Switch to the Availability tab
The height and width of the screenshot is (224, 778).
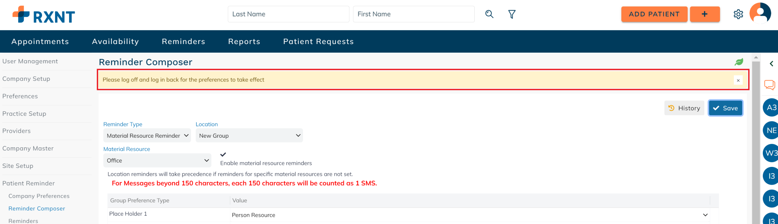115,41
